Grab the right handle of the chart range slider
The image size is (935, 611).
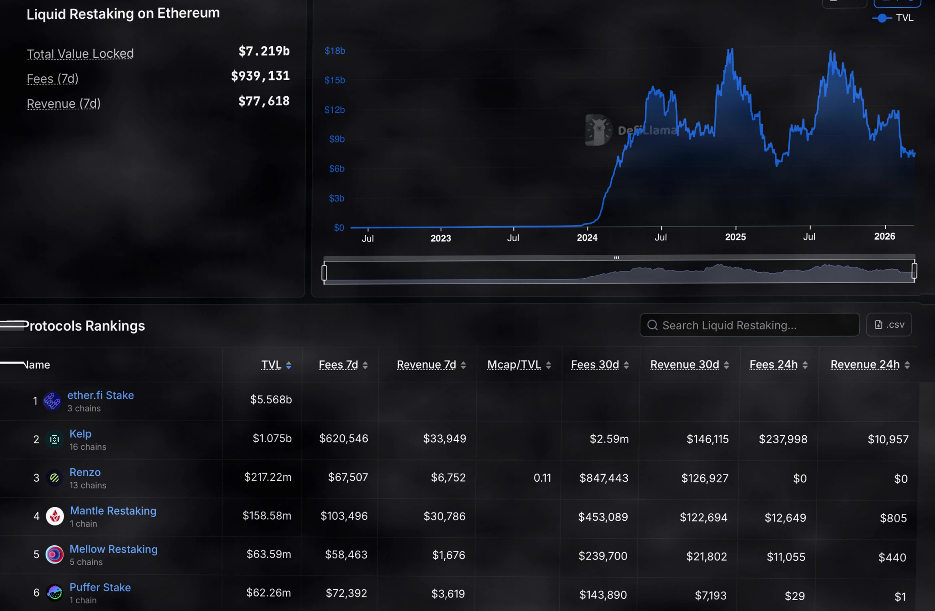click(914, 271)
